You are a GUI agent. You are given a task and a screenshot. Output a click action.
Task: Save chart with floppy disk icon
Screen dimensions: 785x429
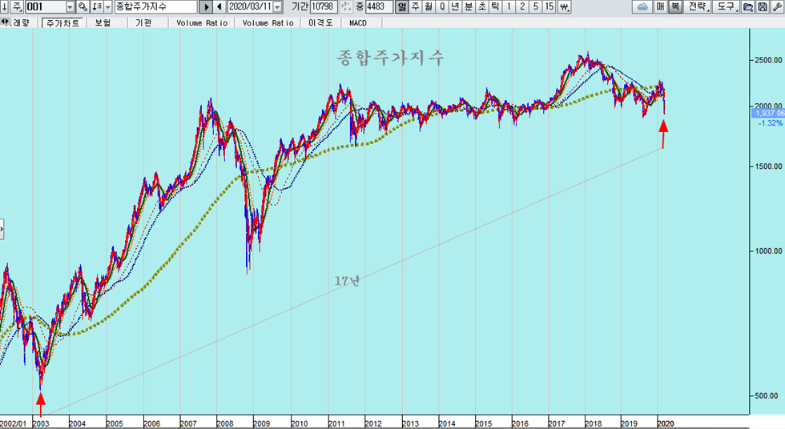click(761, 6)
